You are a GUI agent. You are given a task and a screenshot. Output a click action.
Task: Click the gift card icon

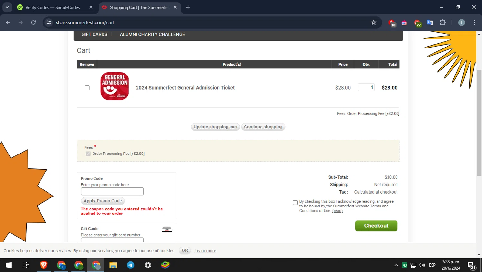(167, 229)
